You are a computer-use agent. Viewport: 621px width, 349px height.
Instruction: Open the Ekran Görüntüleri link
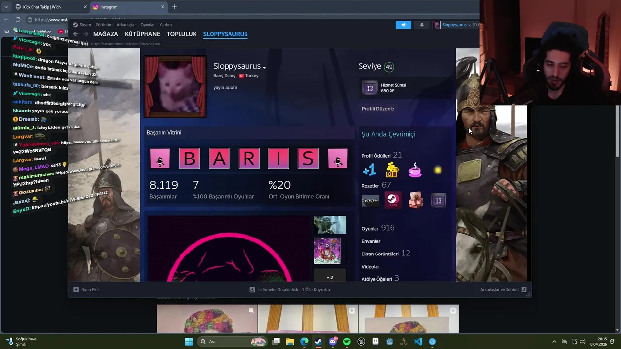pyautogui.click(x=386, y=254)
